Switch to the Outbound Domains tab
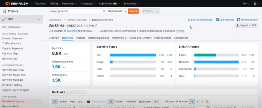This screenshot has height=108, width=262. click(140, 38)
